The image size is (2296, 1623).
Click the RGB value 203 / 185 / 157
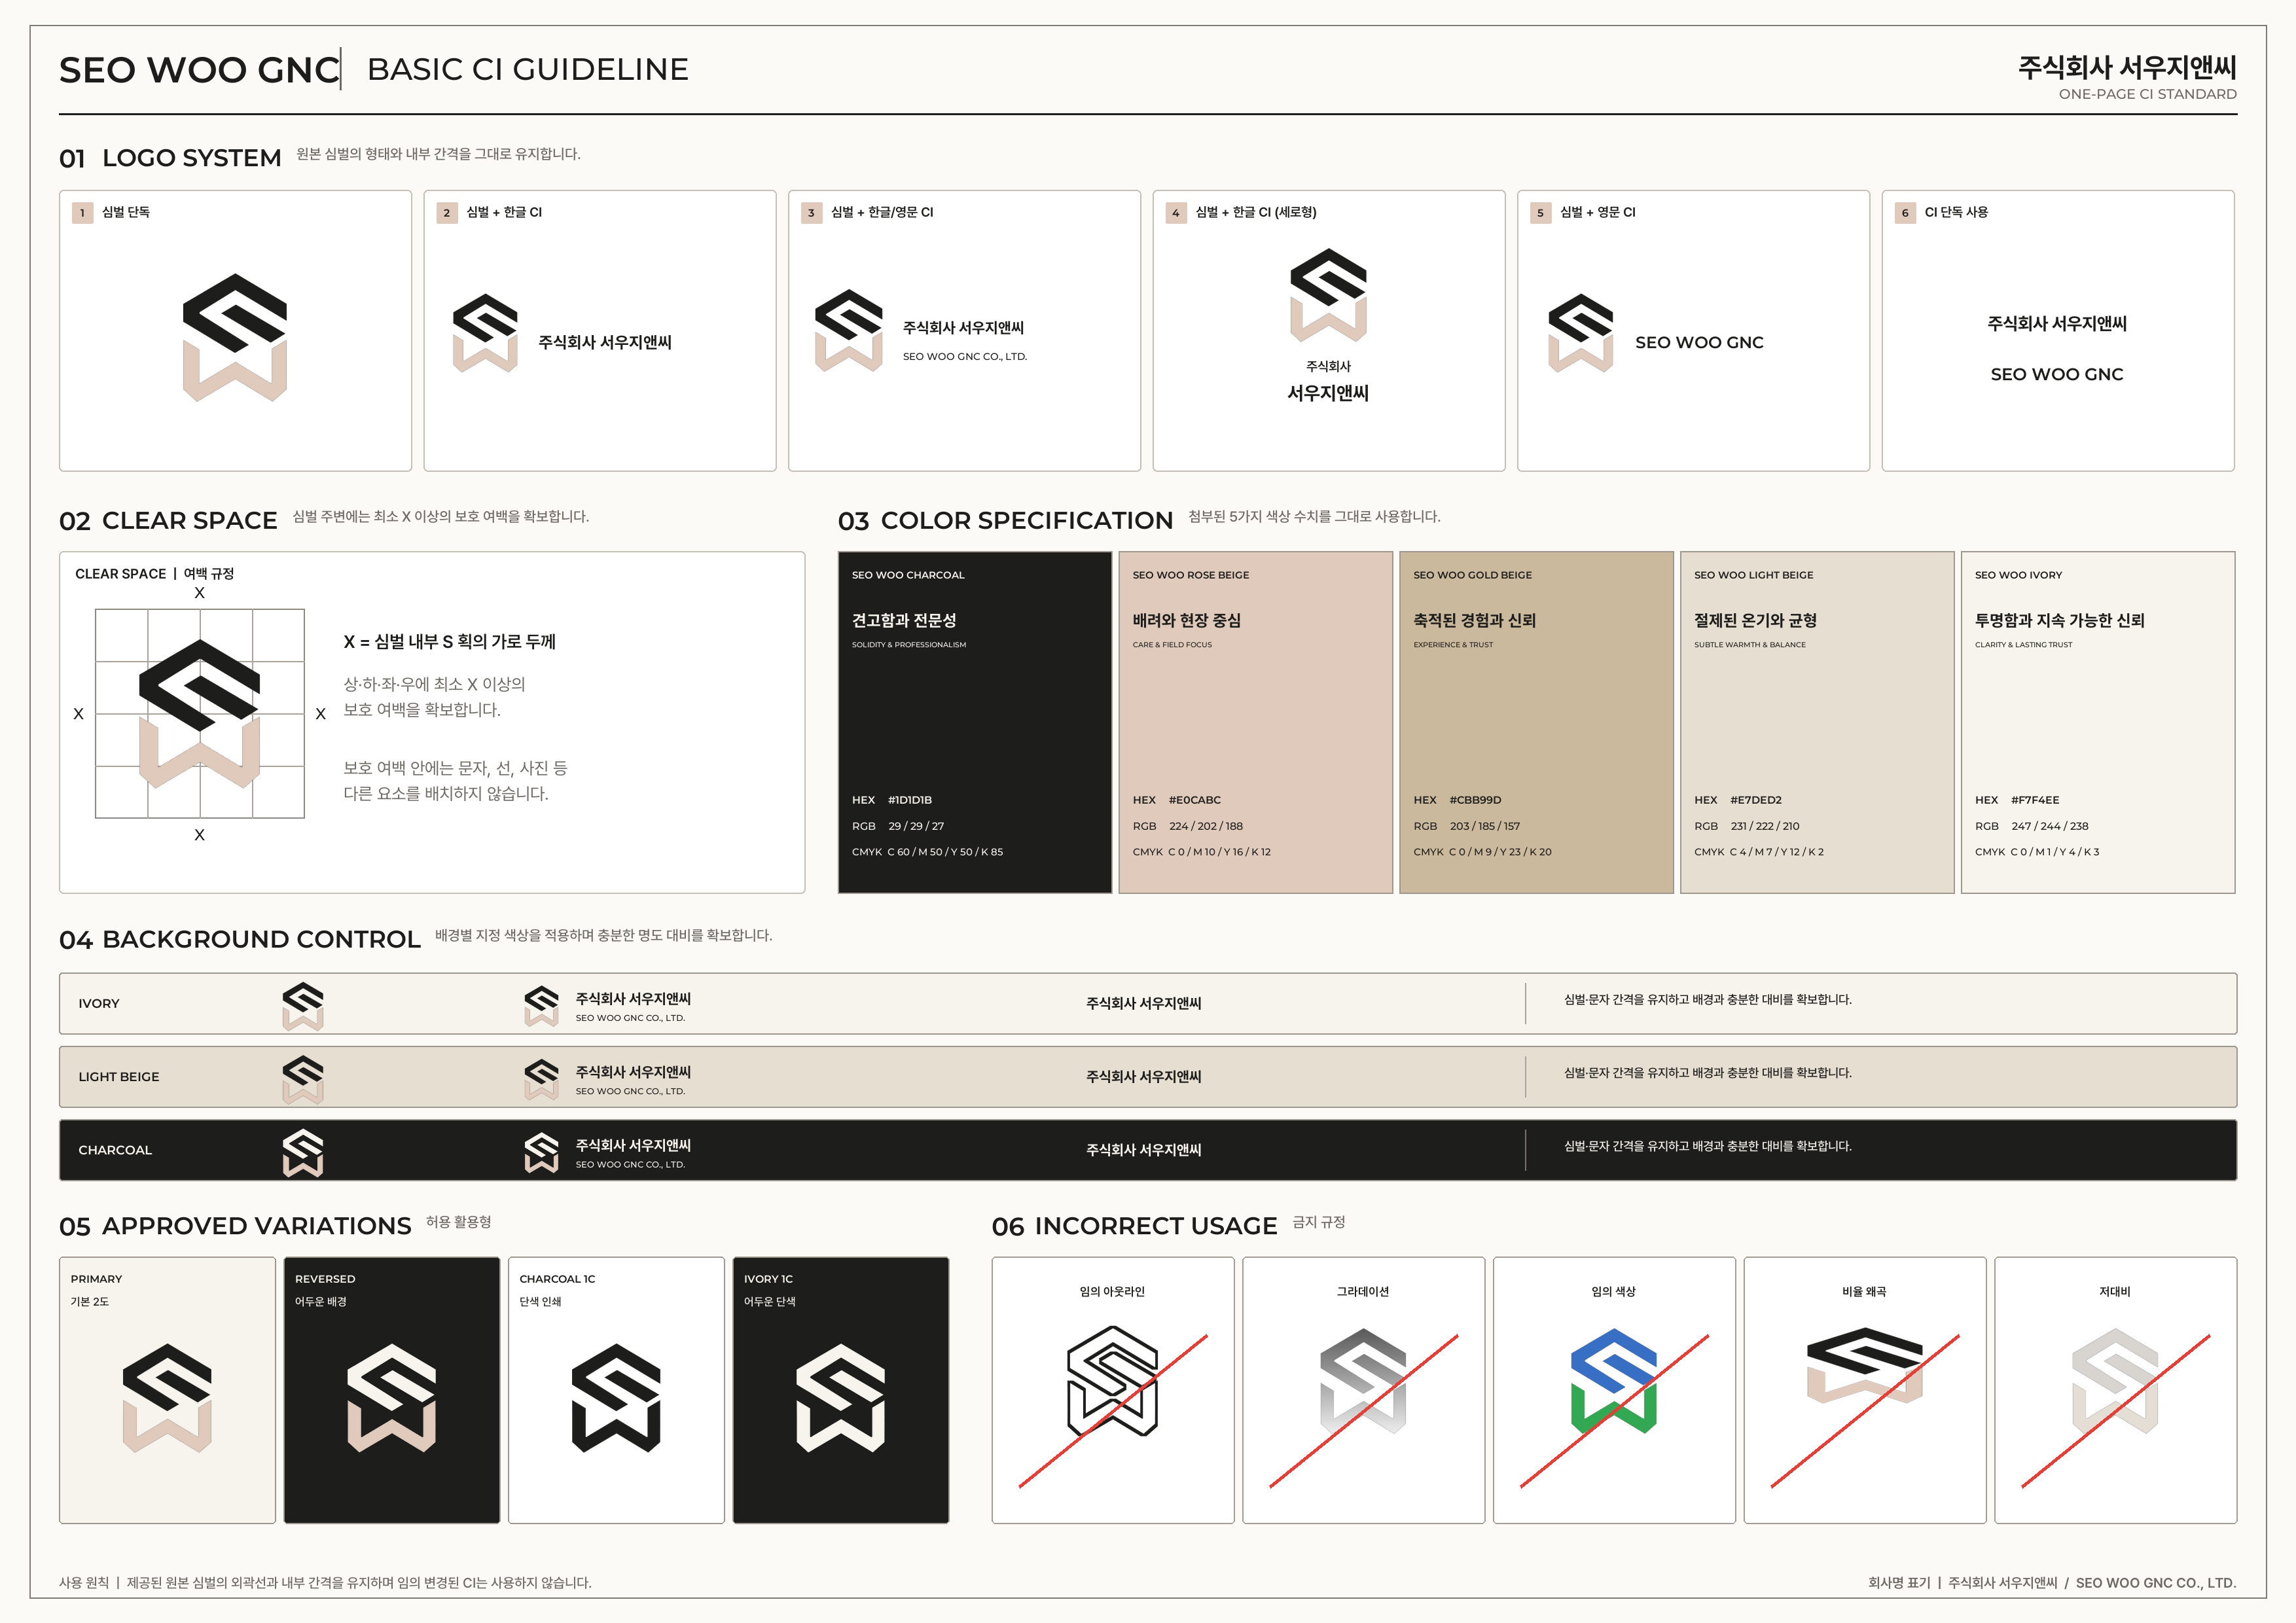tap(1485, 826)
